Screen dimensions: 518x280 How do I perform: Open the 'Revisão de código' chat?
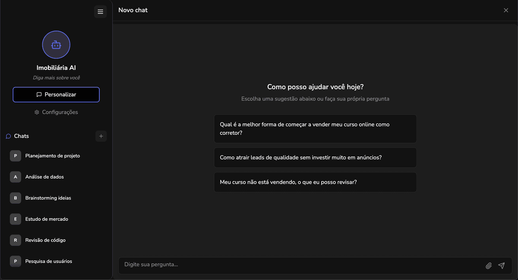coord(45,240)
